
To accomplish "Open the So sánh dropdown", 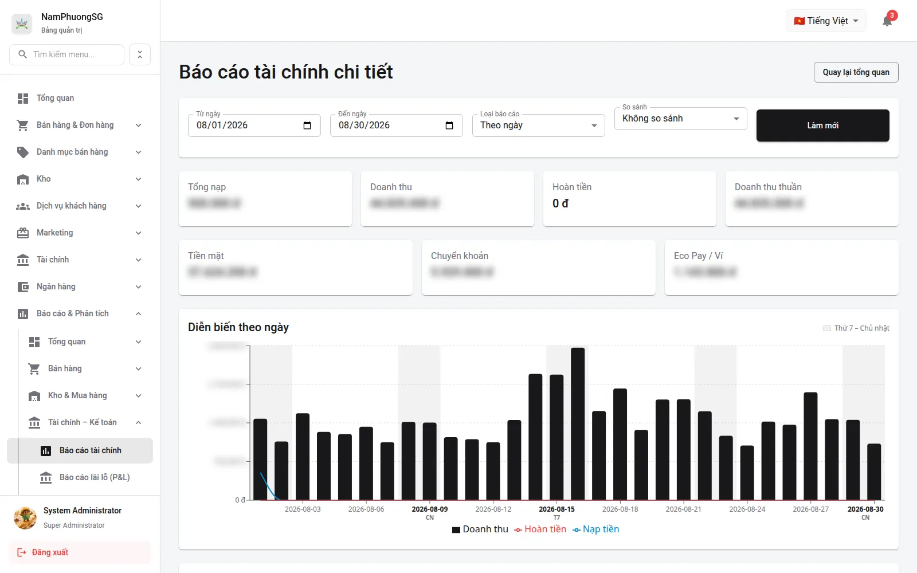I will 681,119.
